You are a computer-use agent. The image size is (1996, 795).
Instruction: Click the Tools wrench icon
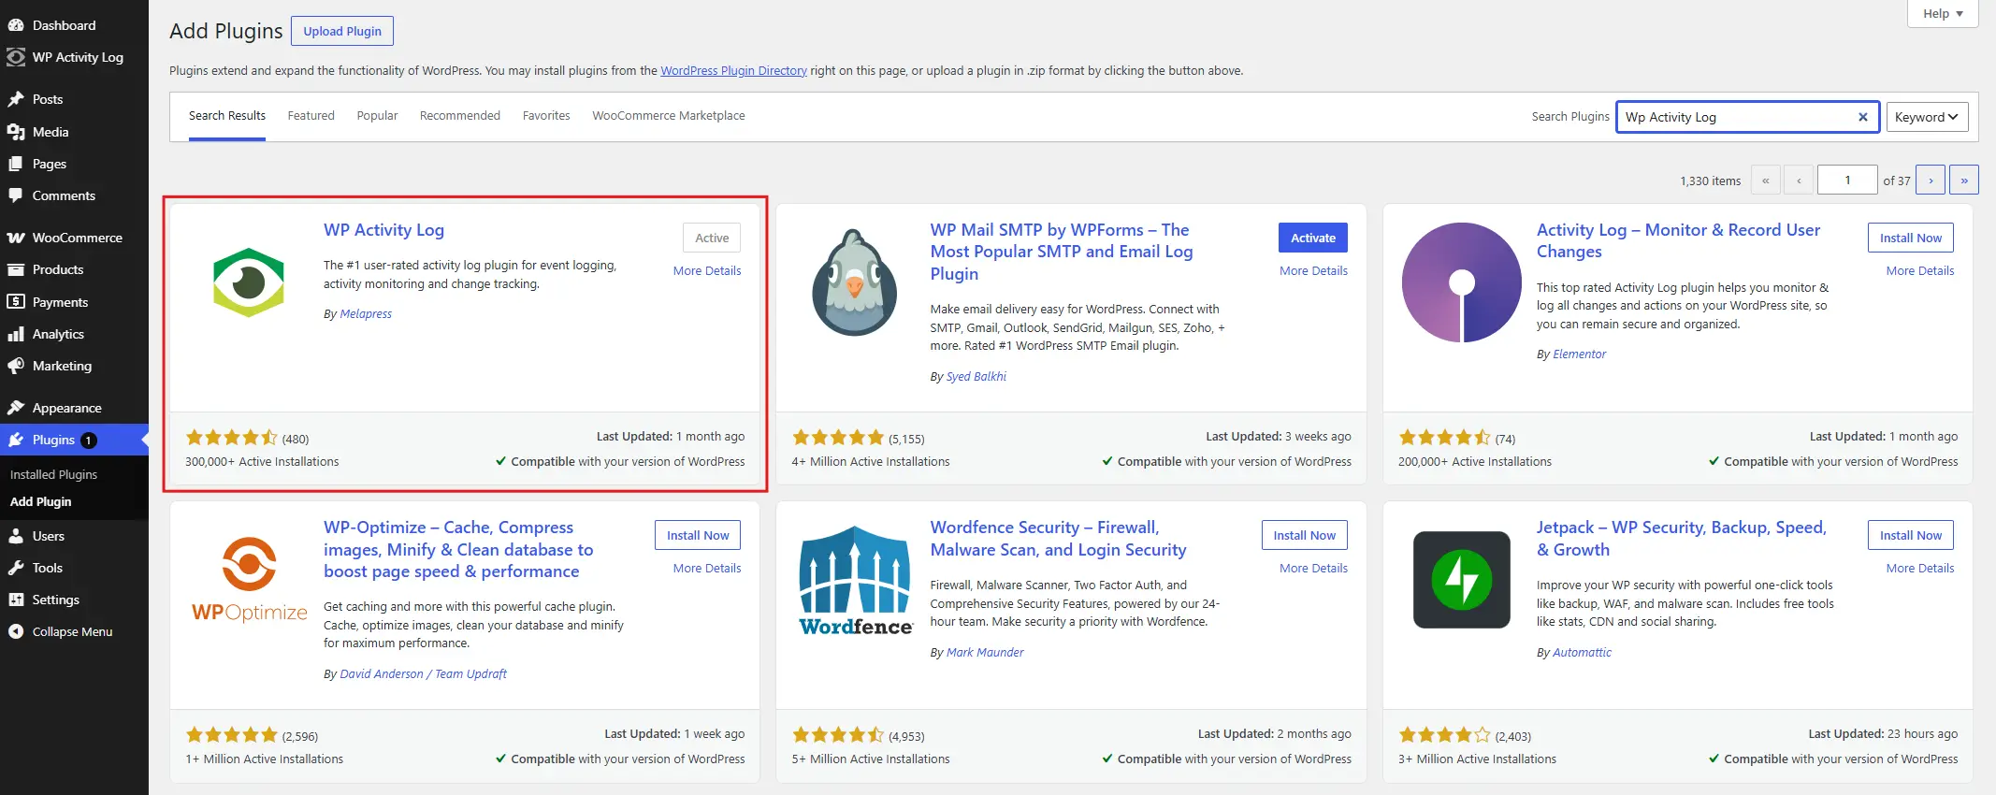pos(16,568)
